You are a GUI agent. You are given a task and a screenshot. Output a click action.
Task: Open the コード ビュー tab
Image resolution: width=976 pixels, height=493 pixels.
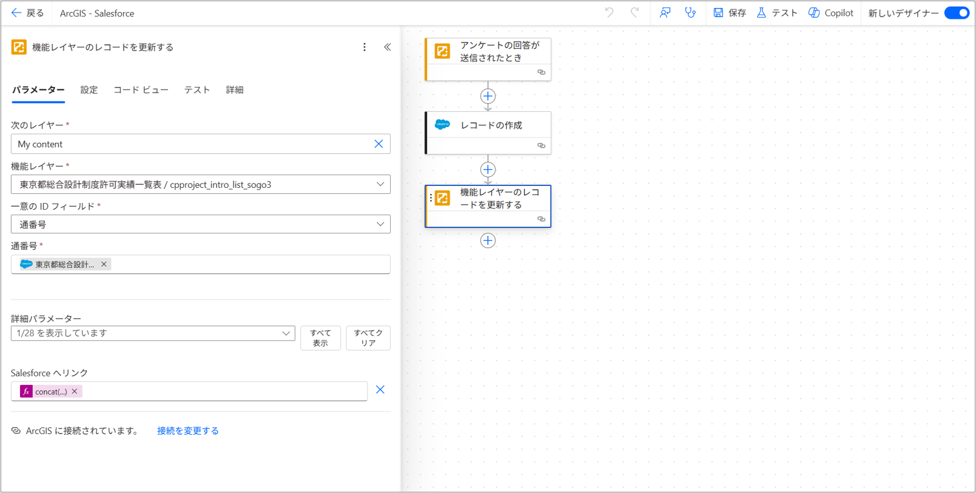click(141, 90)
